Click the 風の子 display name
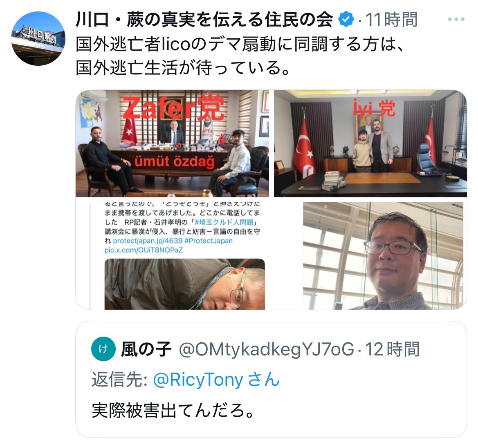Viewport: 478px width, 440px height. (146, 349)
